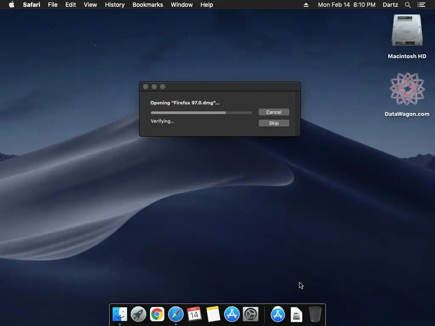Open Notes from the Dock
435x326 pixels.
213,314
